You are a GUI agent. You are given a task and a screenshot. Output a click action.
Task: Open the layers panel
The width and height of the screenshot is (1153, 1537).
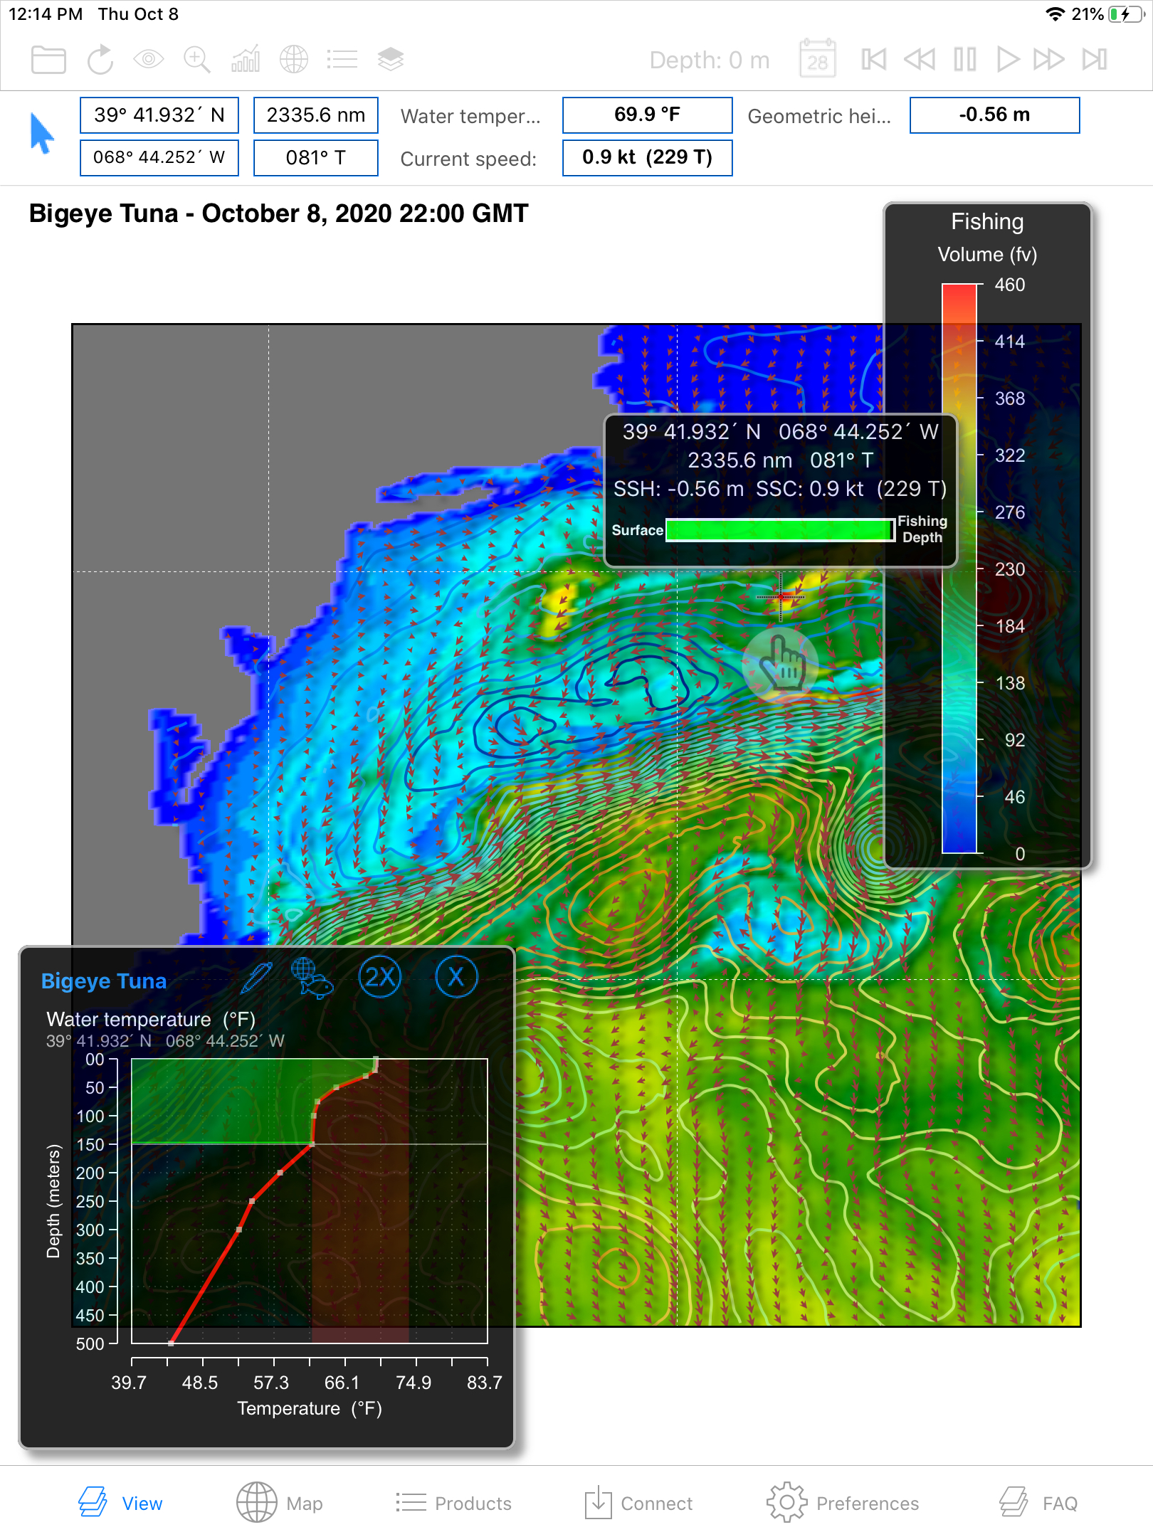pos(390,60)
